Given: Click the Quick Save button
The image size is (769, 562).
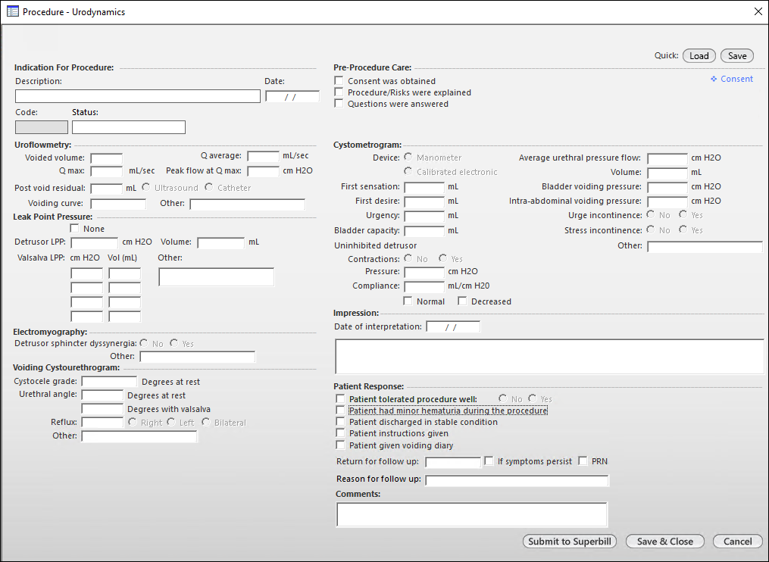Looking at the screenshot, I should click(x=737, y=56).
